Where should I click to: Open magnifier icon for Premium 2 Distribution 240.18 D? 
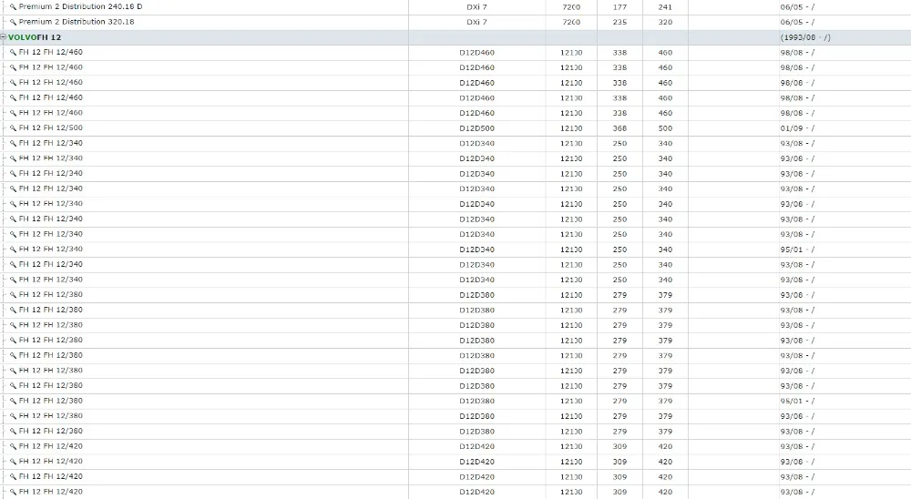13,7
